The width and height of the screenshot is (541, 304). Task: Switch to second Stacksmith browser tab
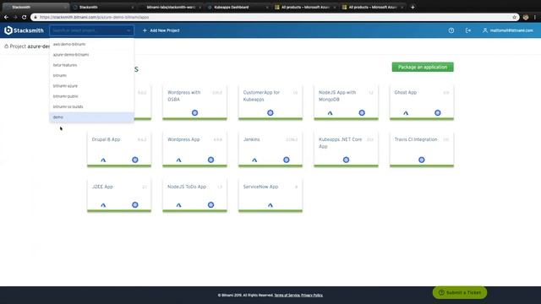(103, 7)
